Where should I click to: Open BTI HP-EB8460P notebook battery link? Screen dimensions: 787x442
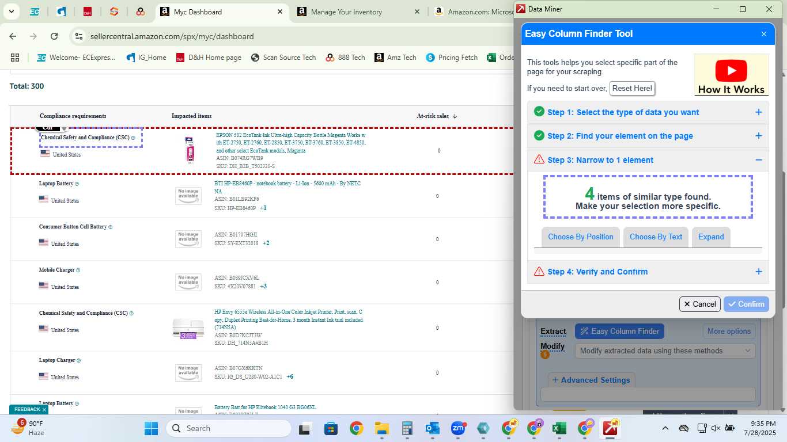pyautogui.click(x=287, y=187)
